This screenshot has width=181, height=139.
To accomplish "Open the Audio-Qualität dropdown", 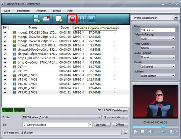I will coord(158,57).
